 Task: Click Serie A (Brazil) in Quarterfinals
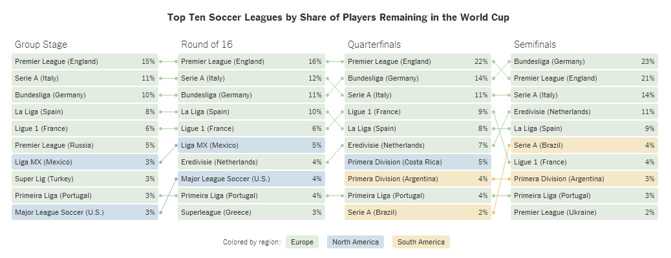pos(418,212)
